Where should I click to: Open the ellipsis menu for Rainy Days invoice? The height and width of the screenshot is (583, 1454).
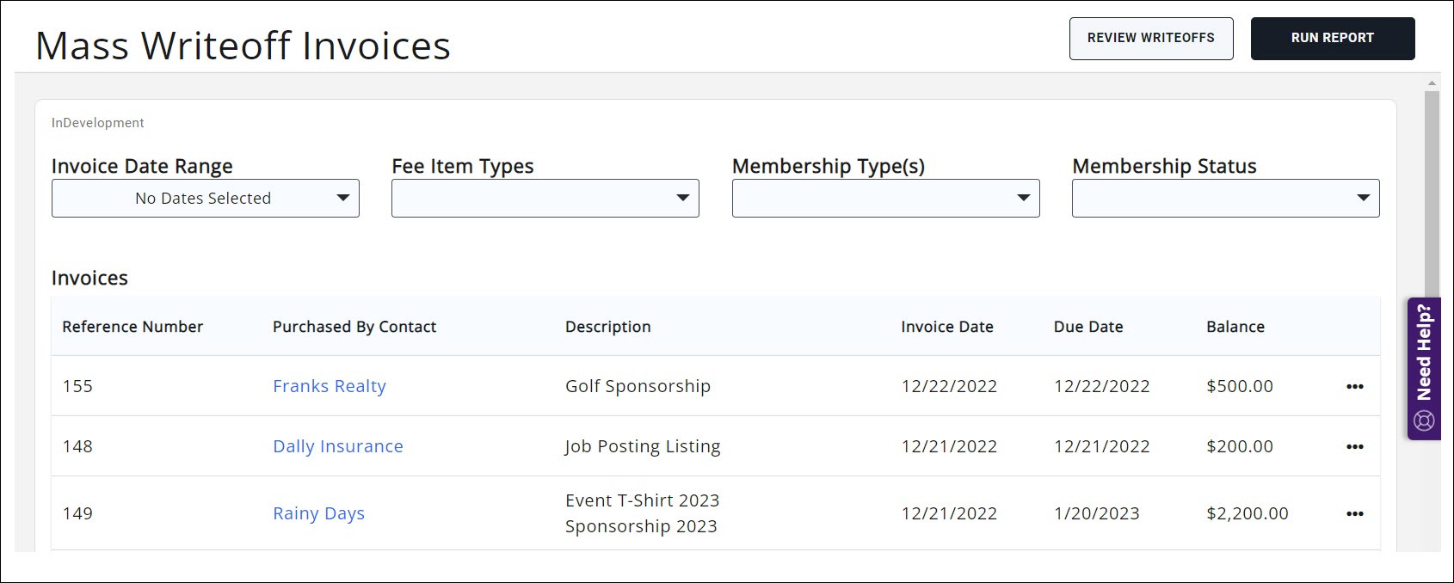(x=1354, y=514)
